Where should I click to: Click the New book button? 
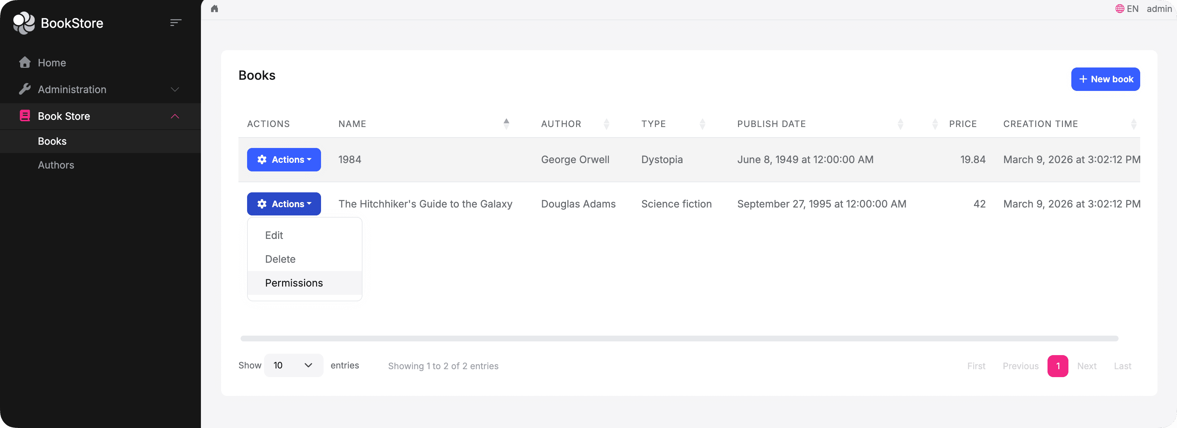pos(1105,79)
